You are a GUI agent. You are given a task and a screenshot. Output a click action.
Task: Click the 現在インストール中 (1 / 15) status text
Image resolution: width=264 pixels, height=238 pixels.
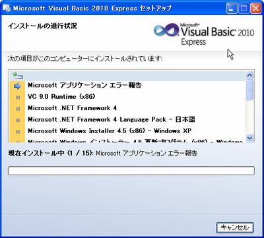tap(102, 154)
